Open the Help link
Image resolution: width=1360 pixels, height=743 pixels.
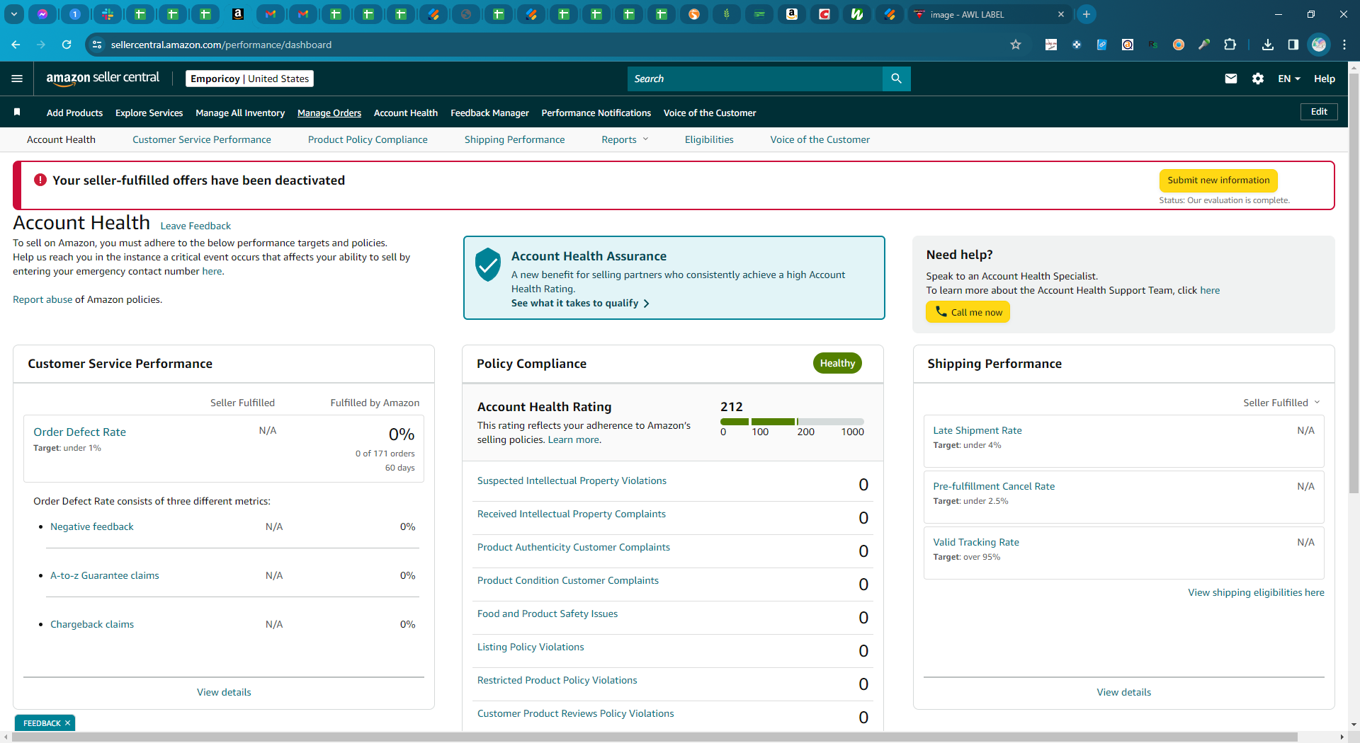click(x=1325, y=79)
